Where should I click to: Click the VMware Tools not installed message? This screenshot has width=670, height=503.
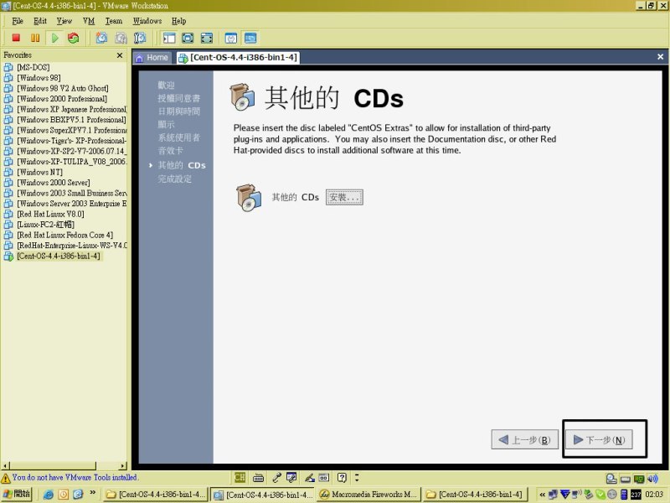coord(75,477)
